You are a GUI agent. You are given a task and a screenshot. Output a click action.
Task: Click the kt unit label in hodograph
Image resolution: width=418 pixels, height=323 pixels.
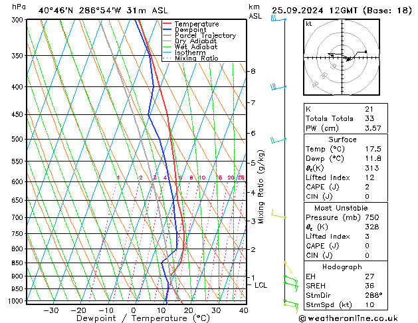click(308, 24)
